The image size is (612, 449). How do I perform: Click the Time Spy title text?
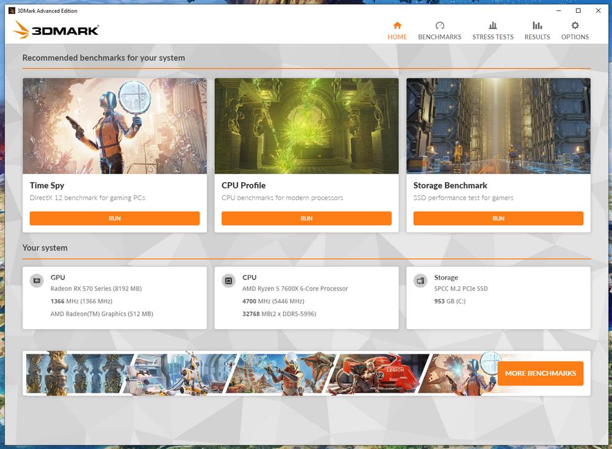click(x=47, y=186)
